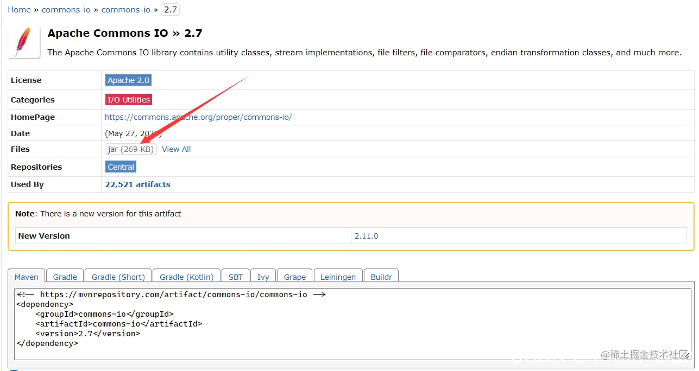Click the Date row label
Image resolution: width=699 pixels, height=371 pixels.
(20, 133)
